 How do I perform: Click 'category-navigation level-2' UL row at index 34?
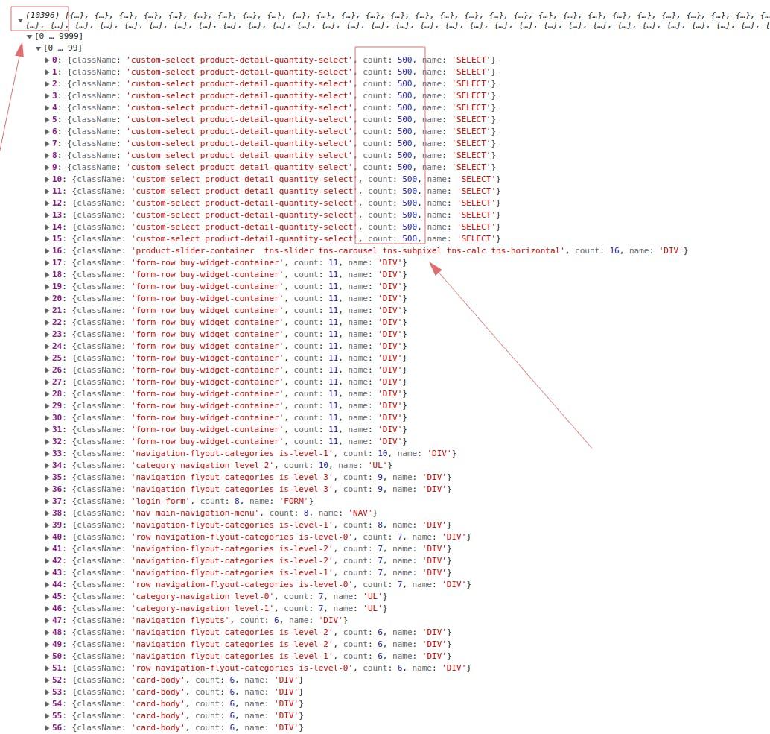(x=222, y=465)
